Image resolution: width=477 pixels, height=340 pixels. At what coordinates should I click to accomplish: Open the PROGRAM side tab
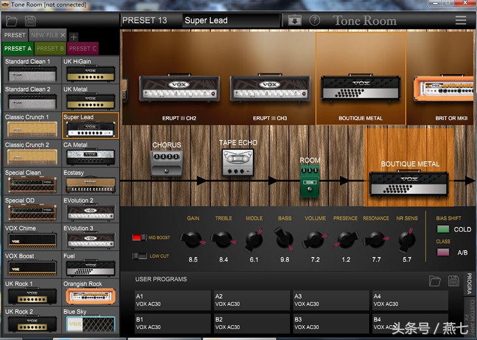pyautogui.click(x=469, y=284)
